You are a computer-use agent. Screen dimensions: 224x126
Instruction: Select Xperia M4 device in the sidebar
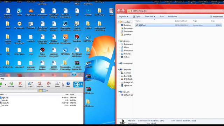tap(126, 85)
